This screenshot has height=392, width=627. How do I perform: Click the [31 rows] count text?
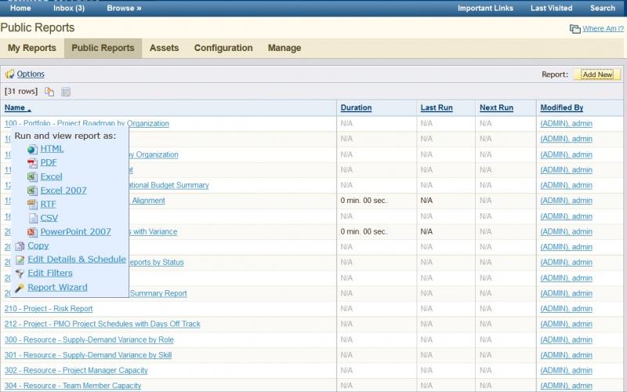tap(21, 91)
